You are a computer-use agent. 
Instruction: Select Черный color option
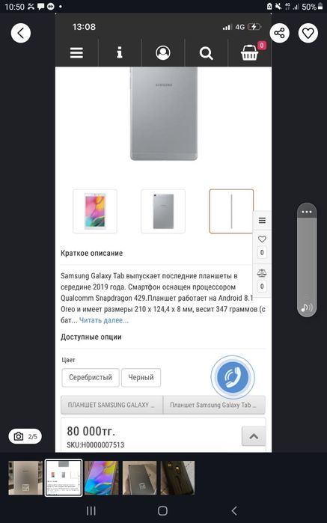(141, 378)
